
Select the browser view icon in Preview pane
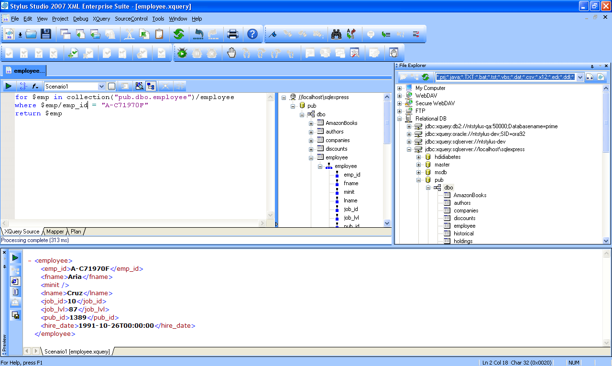[x=15, y=281]
